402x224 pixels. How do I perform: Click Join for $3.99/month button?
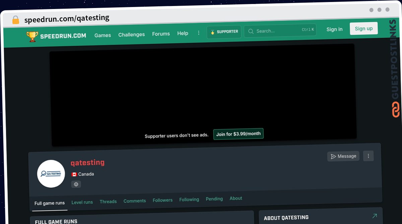pyautogui.click(x=238, y=134)
